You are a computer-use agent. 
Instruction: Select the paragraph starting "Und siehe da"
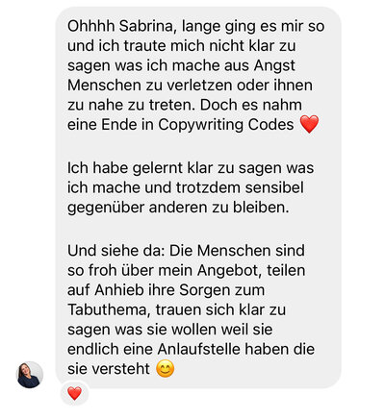click(x=191, y=309)
